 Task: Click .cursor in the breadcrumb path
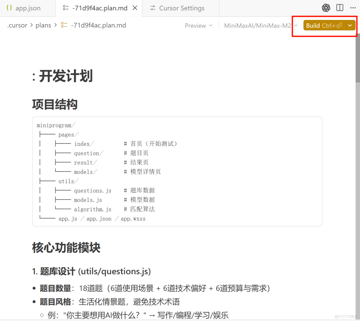point(17,25)
